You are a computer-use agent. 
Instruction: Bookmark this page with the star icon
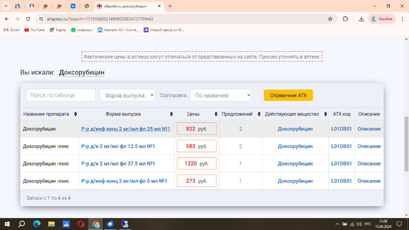[x=330, y=19]
